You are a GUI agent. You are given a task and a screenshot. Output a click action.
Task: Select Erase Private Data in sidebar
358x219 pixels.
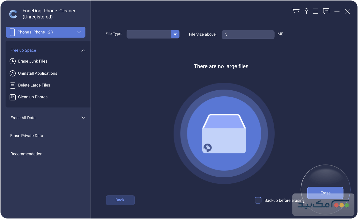point(27,136)
